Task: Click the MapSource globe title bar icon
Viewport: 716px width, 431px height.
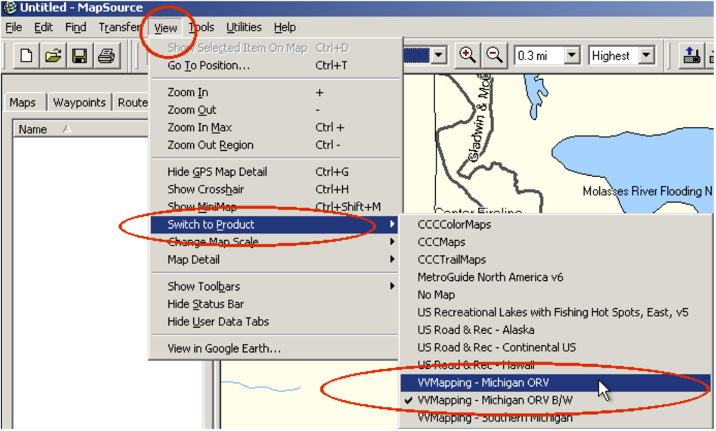Action: click(10, 7)
